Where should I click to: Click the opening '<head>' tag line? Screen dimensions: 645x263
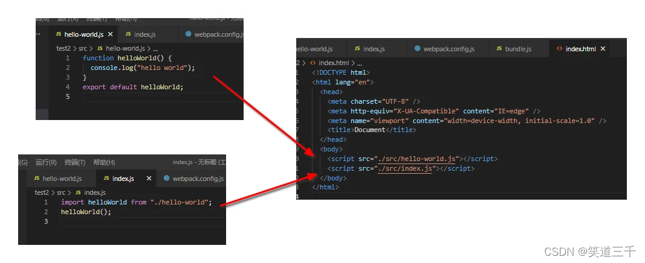[331, 92]
